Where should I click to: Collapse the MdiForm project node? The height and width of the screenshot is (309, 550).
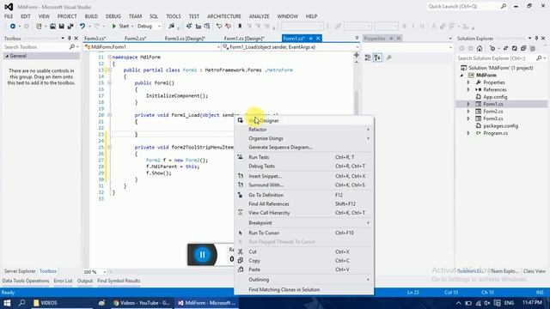pos(461,76)
